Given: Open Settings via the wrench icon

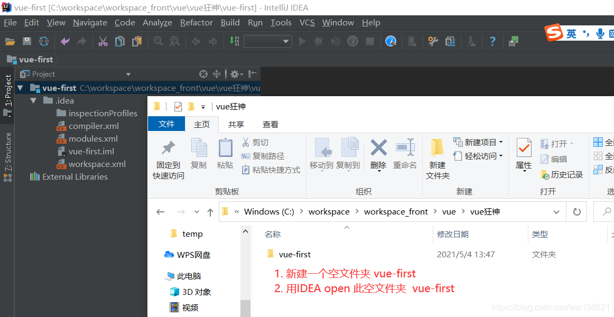Looking at the screenshot, I should click(433, 41).
